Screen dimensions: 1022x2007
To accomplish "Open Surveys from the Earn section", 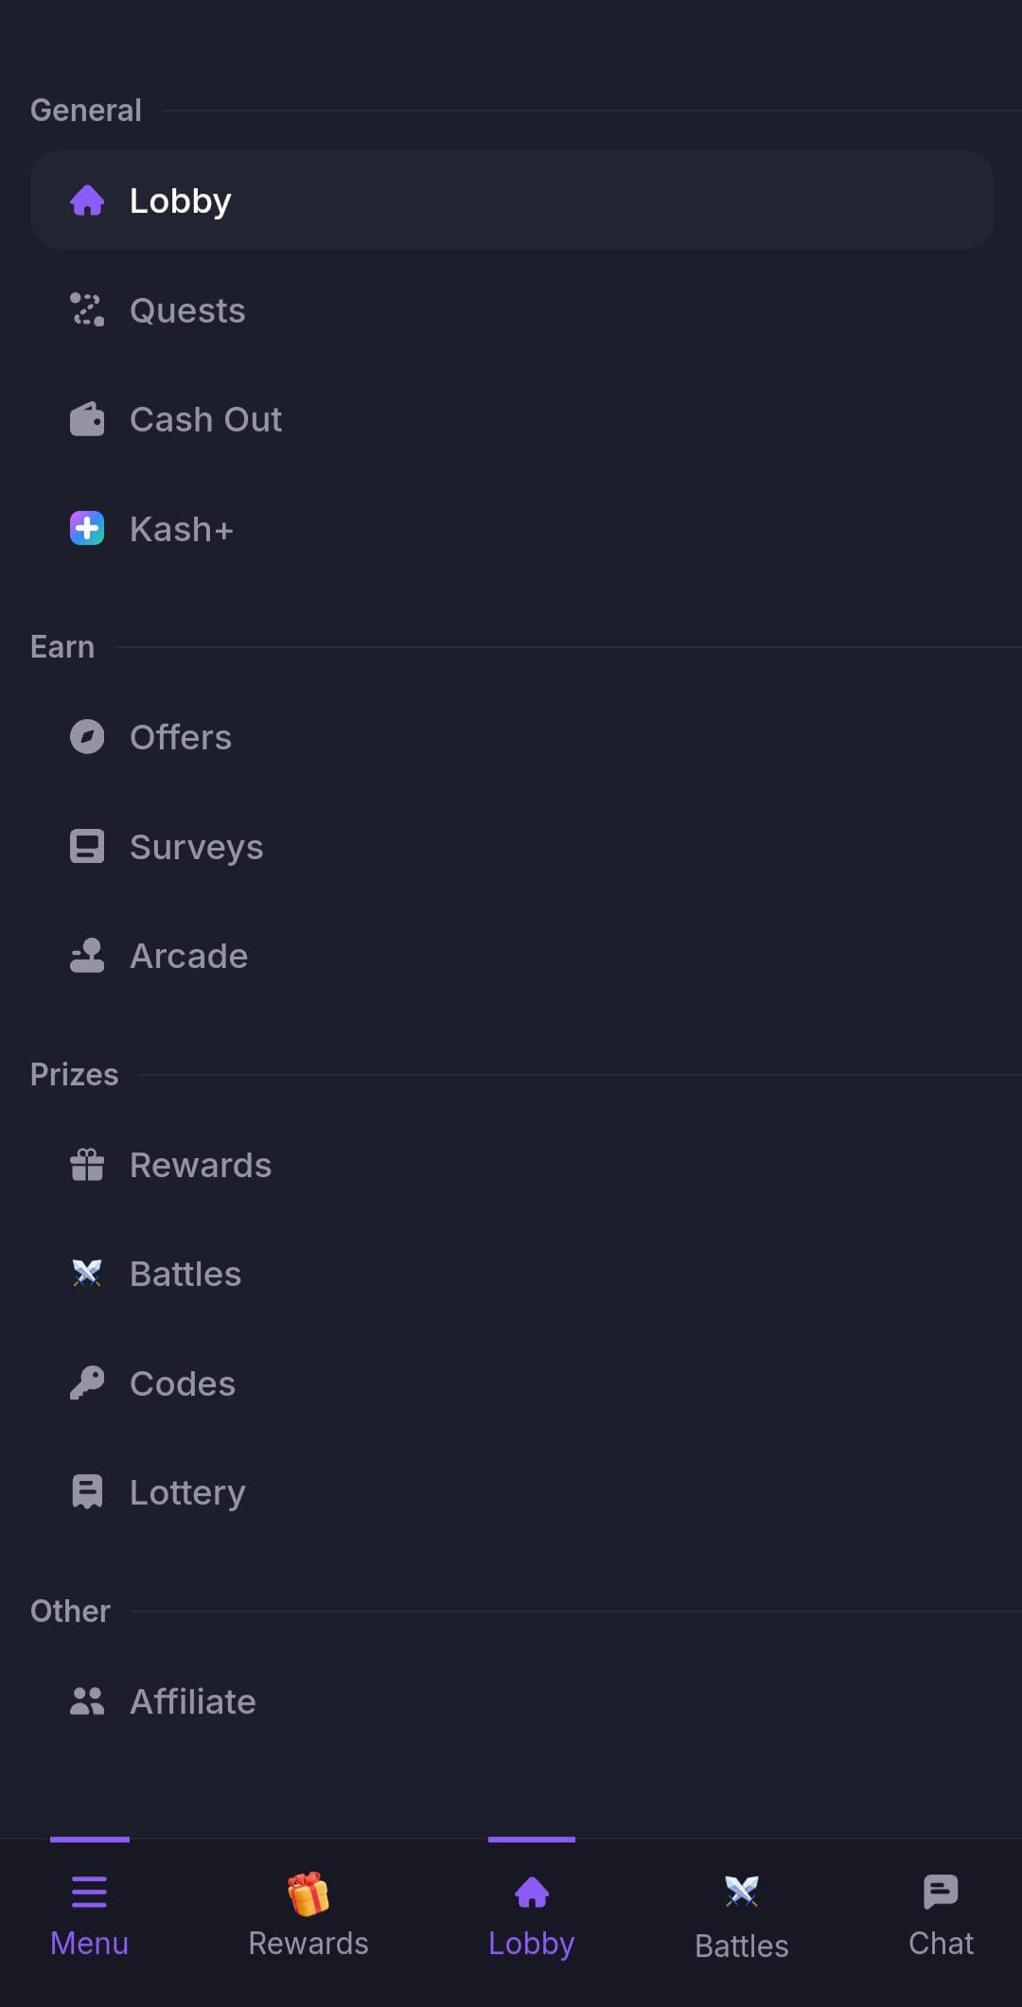I will tap(511, 847).
